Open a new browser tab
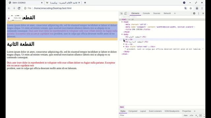 pyautogui.click(x=85, y=3)
